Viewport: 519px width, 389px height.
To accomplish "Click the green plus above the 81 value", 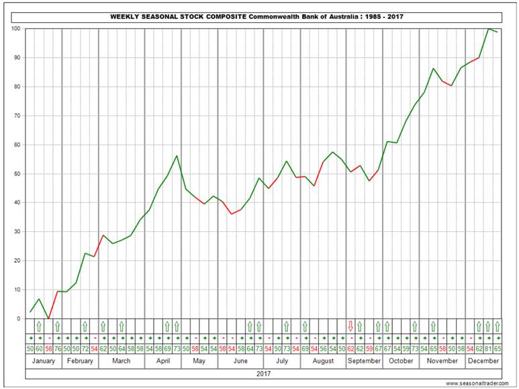I will click(x=488, y=339).
